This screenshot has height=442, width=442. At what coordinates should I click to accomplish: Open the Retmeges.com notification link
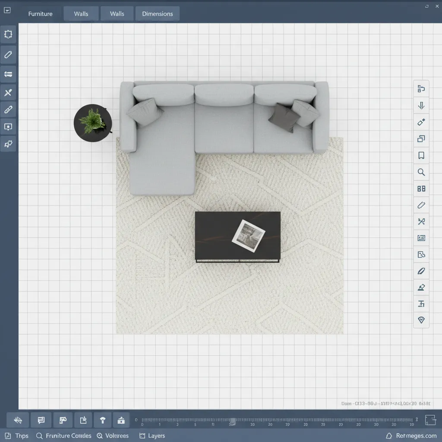(x=411, y=436)
